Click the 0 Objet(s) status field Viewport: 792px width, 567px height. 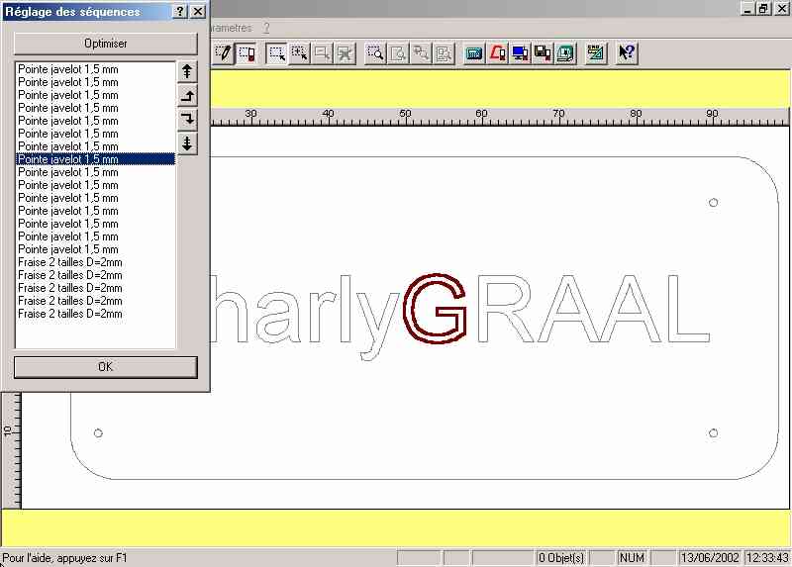coord(560,558)
